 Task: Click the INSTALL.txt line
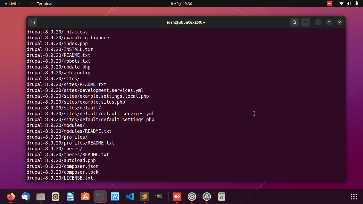tap(60, 49)
